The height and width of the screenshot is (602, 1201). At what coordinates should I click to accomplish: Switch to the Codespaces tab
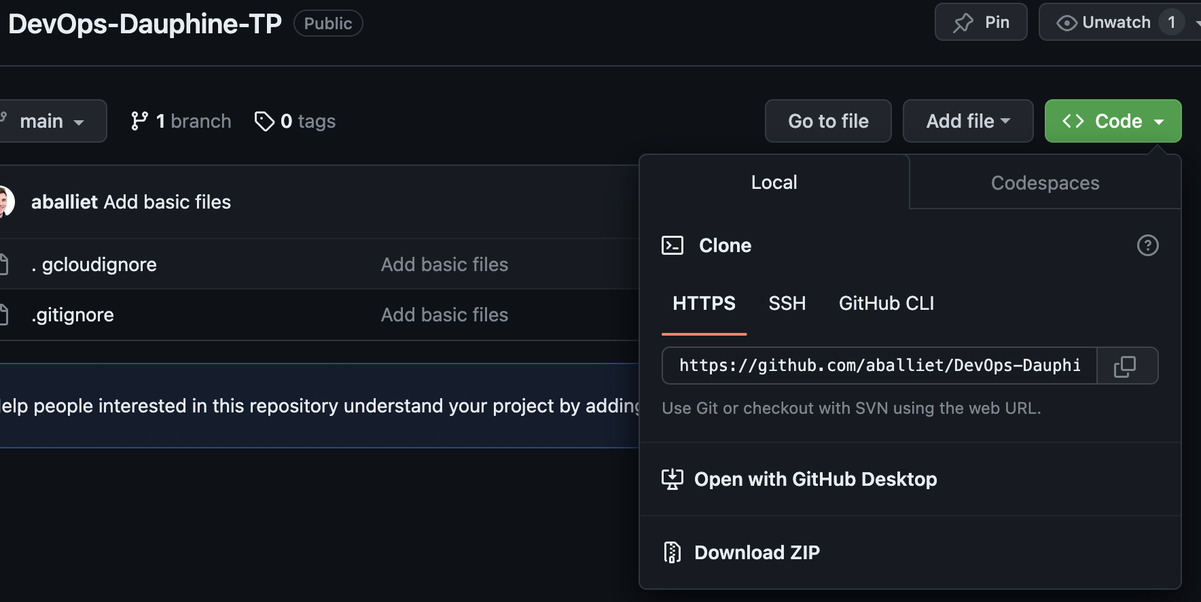click(1045, 183)
